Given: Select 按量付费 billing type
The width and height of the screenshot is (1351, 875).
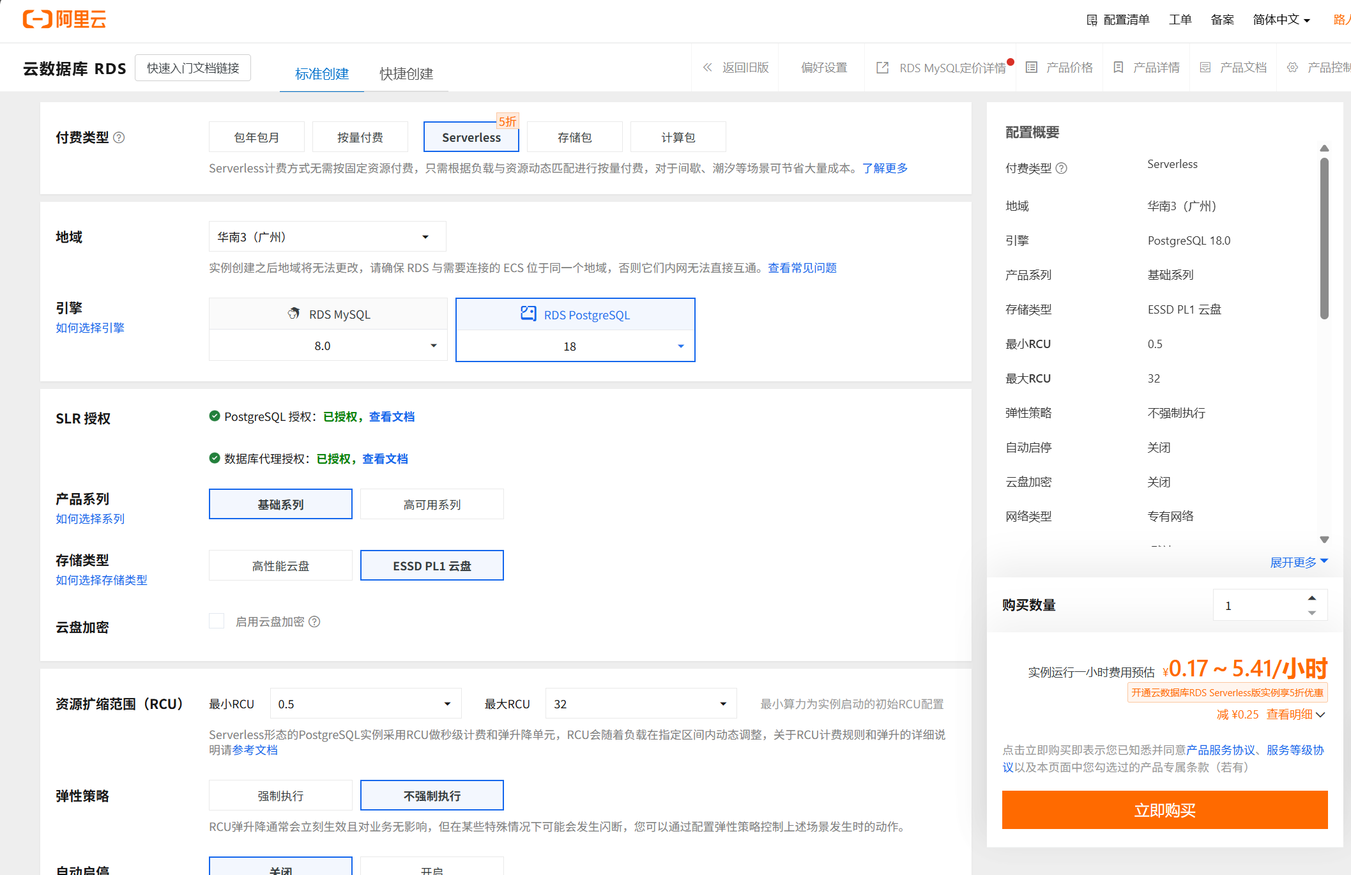Looking at the screenshot, I should click(x=360, y=137).
